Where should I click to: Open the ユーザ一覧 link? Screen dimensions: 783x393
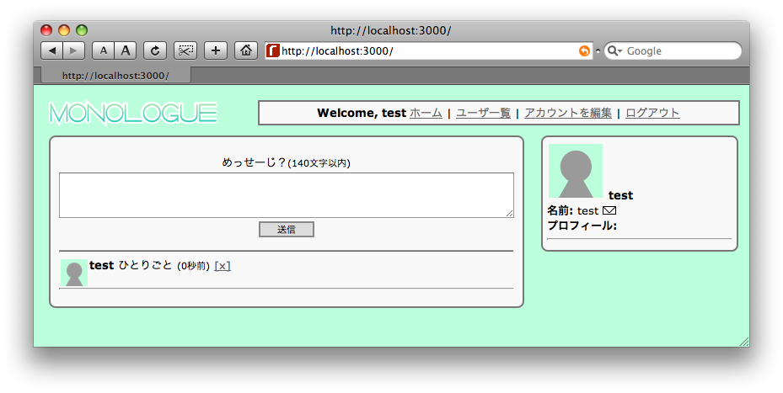click(483, 113)
